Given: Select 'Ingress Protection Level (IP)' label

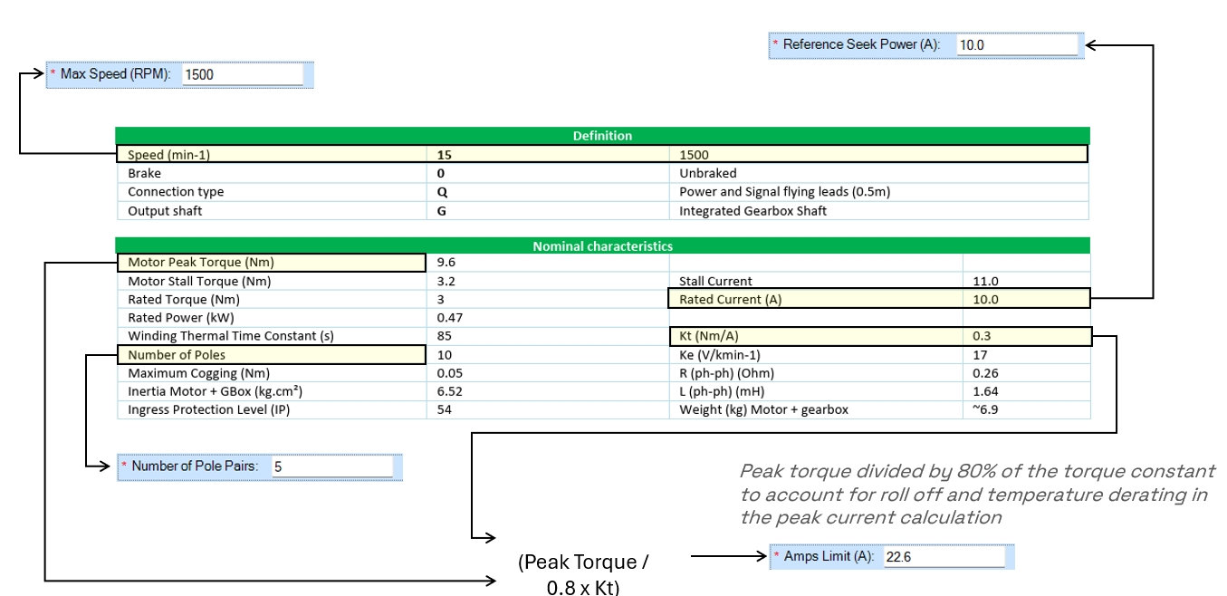Looking at the screenshot, I should point(209,409).
